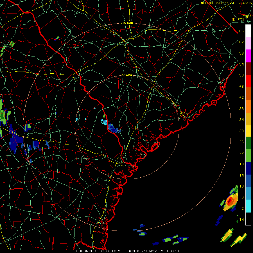This screenshot has width=253, height=253.
Task: Select the navy blue color bar segment
Action: 248,168
